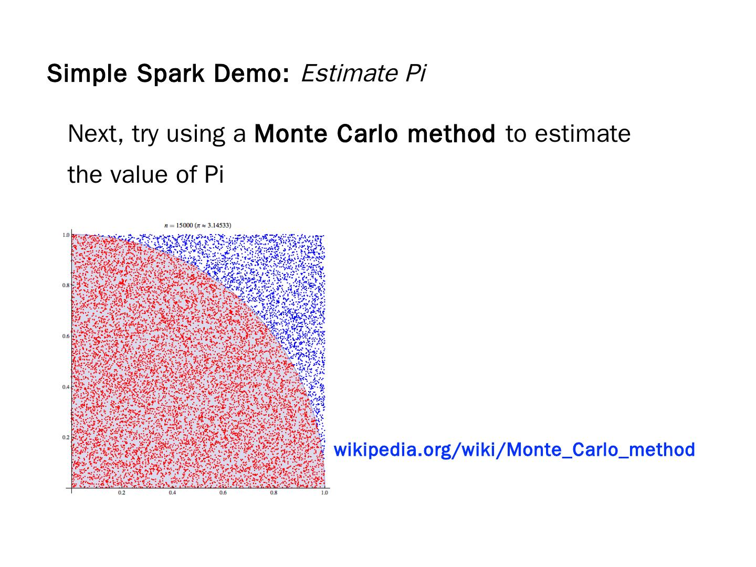Open the wikipedia.org Monte Carlo method link
The height and width of the screenshot is (567, 756).
click(514, 450)
